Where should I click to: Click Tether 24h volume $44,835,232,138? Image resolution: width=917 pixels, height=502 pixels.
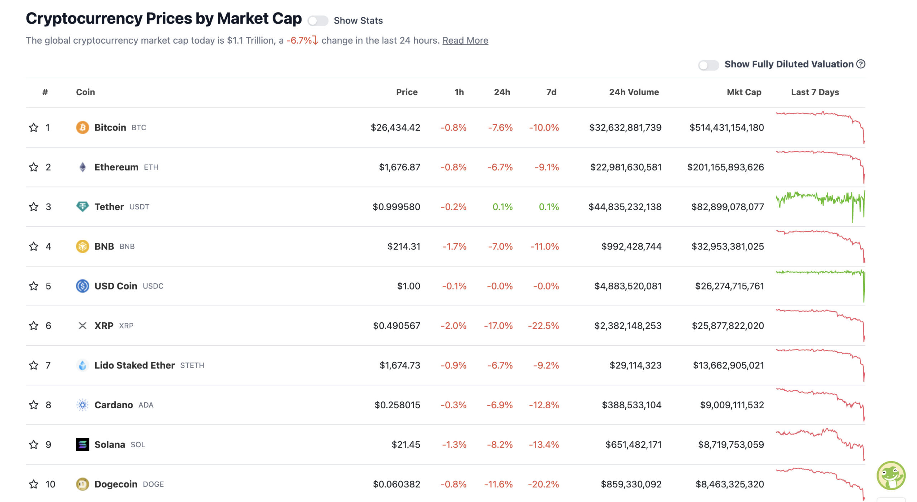tap(625, 207)
